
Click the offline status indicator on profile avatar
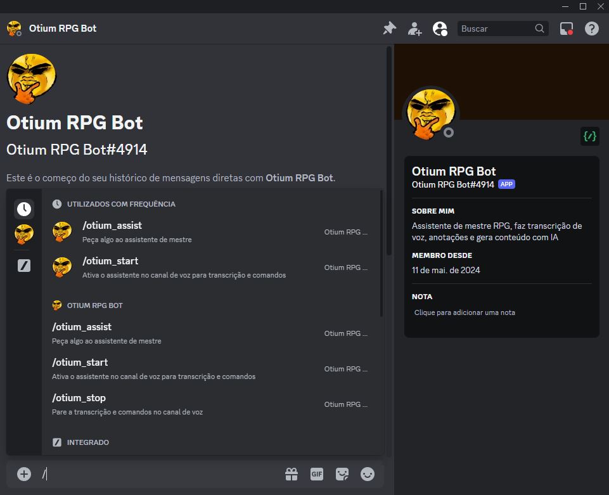[449, 133]
